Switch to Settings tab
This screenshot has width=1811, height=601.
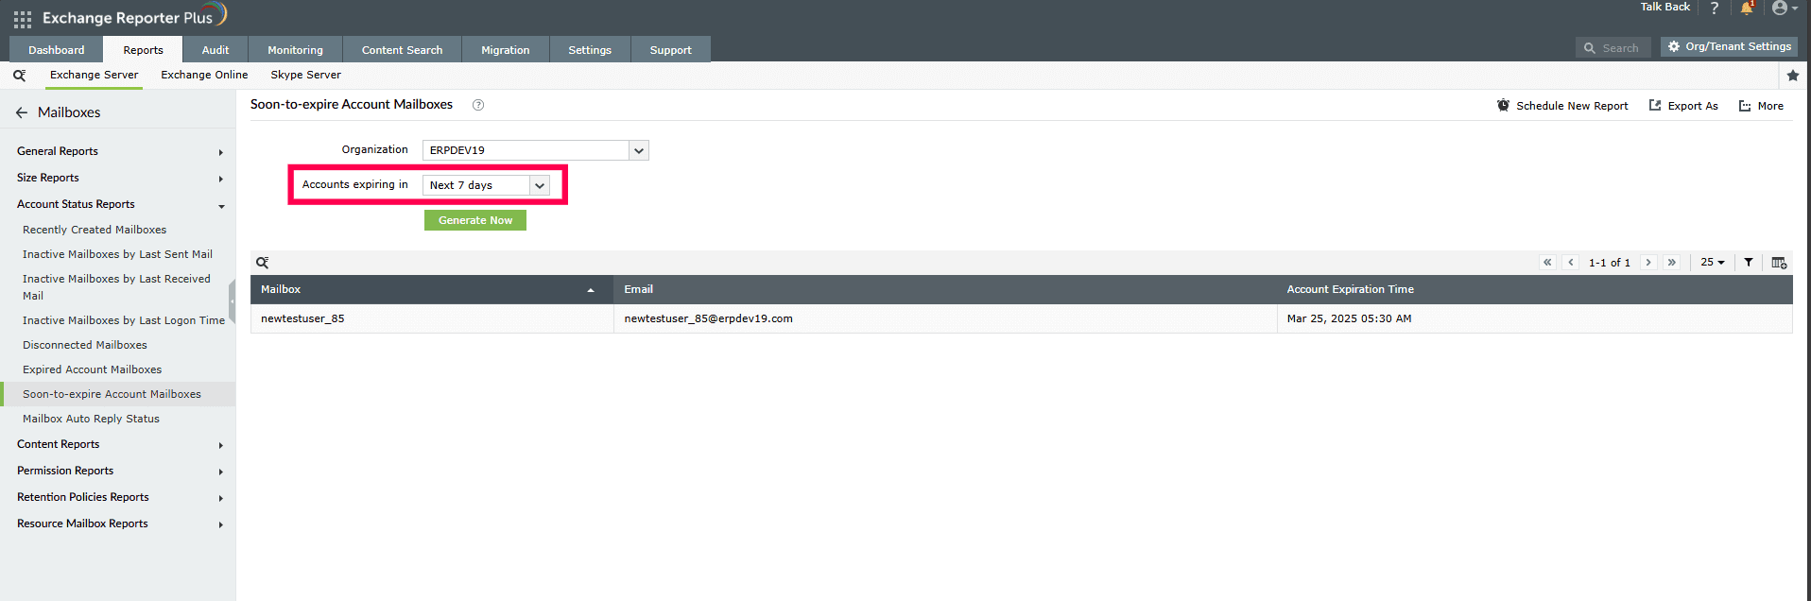590,50
